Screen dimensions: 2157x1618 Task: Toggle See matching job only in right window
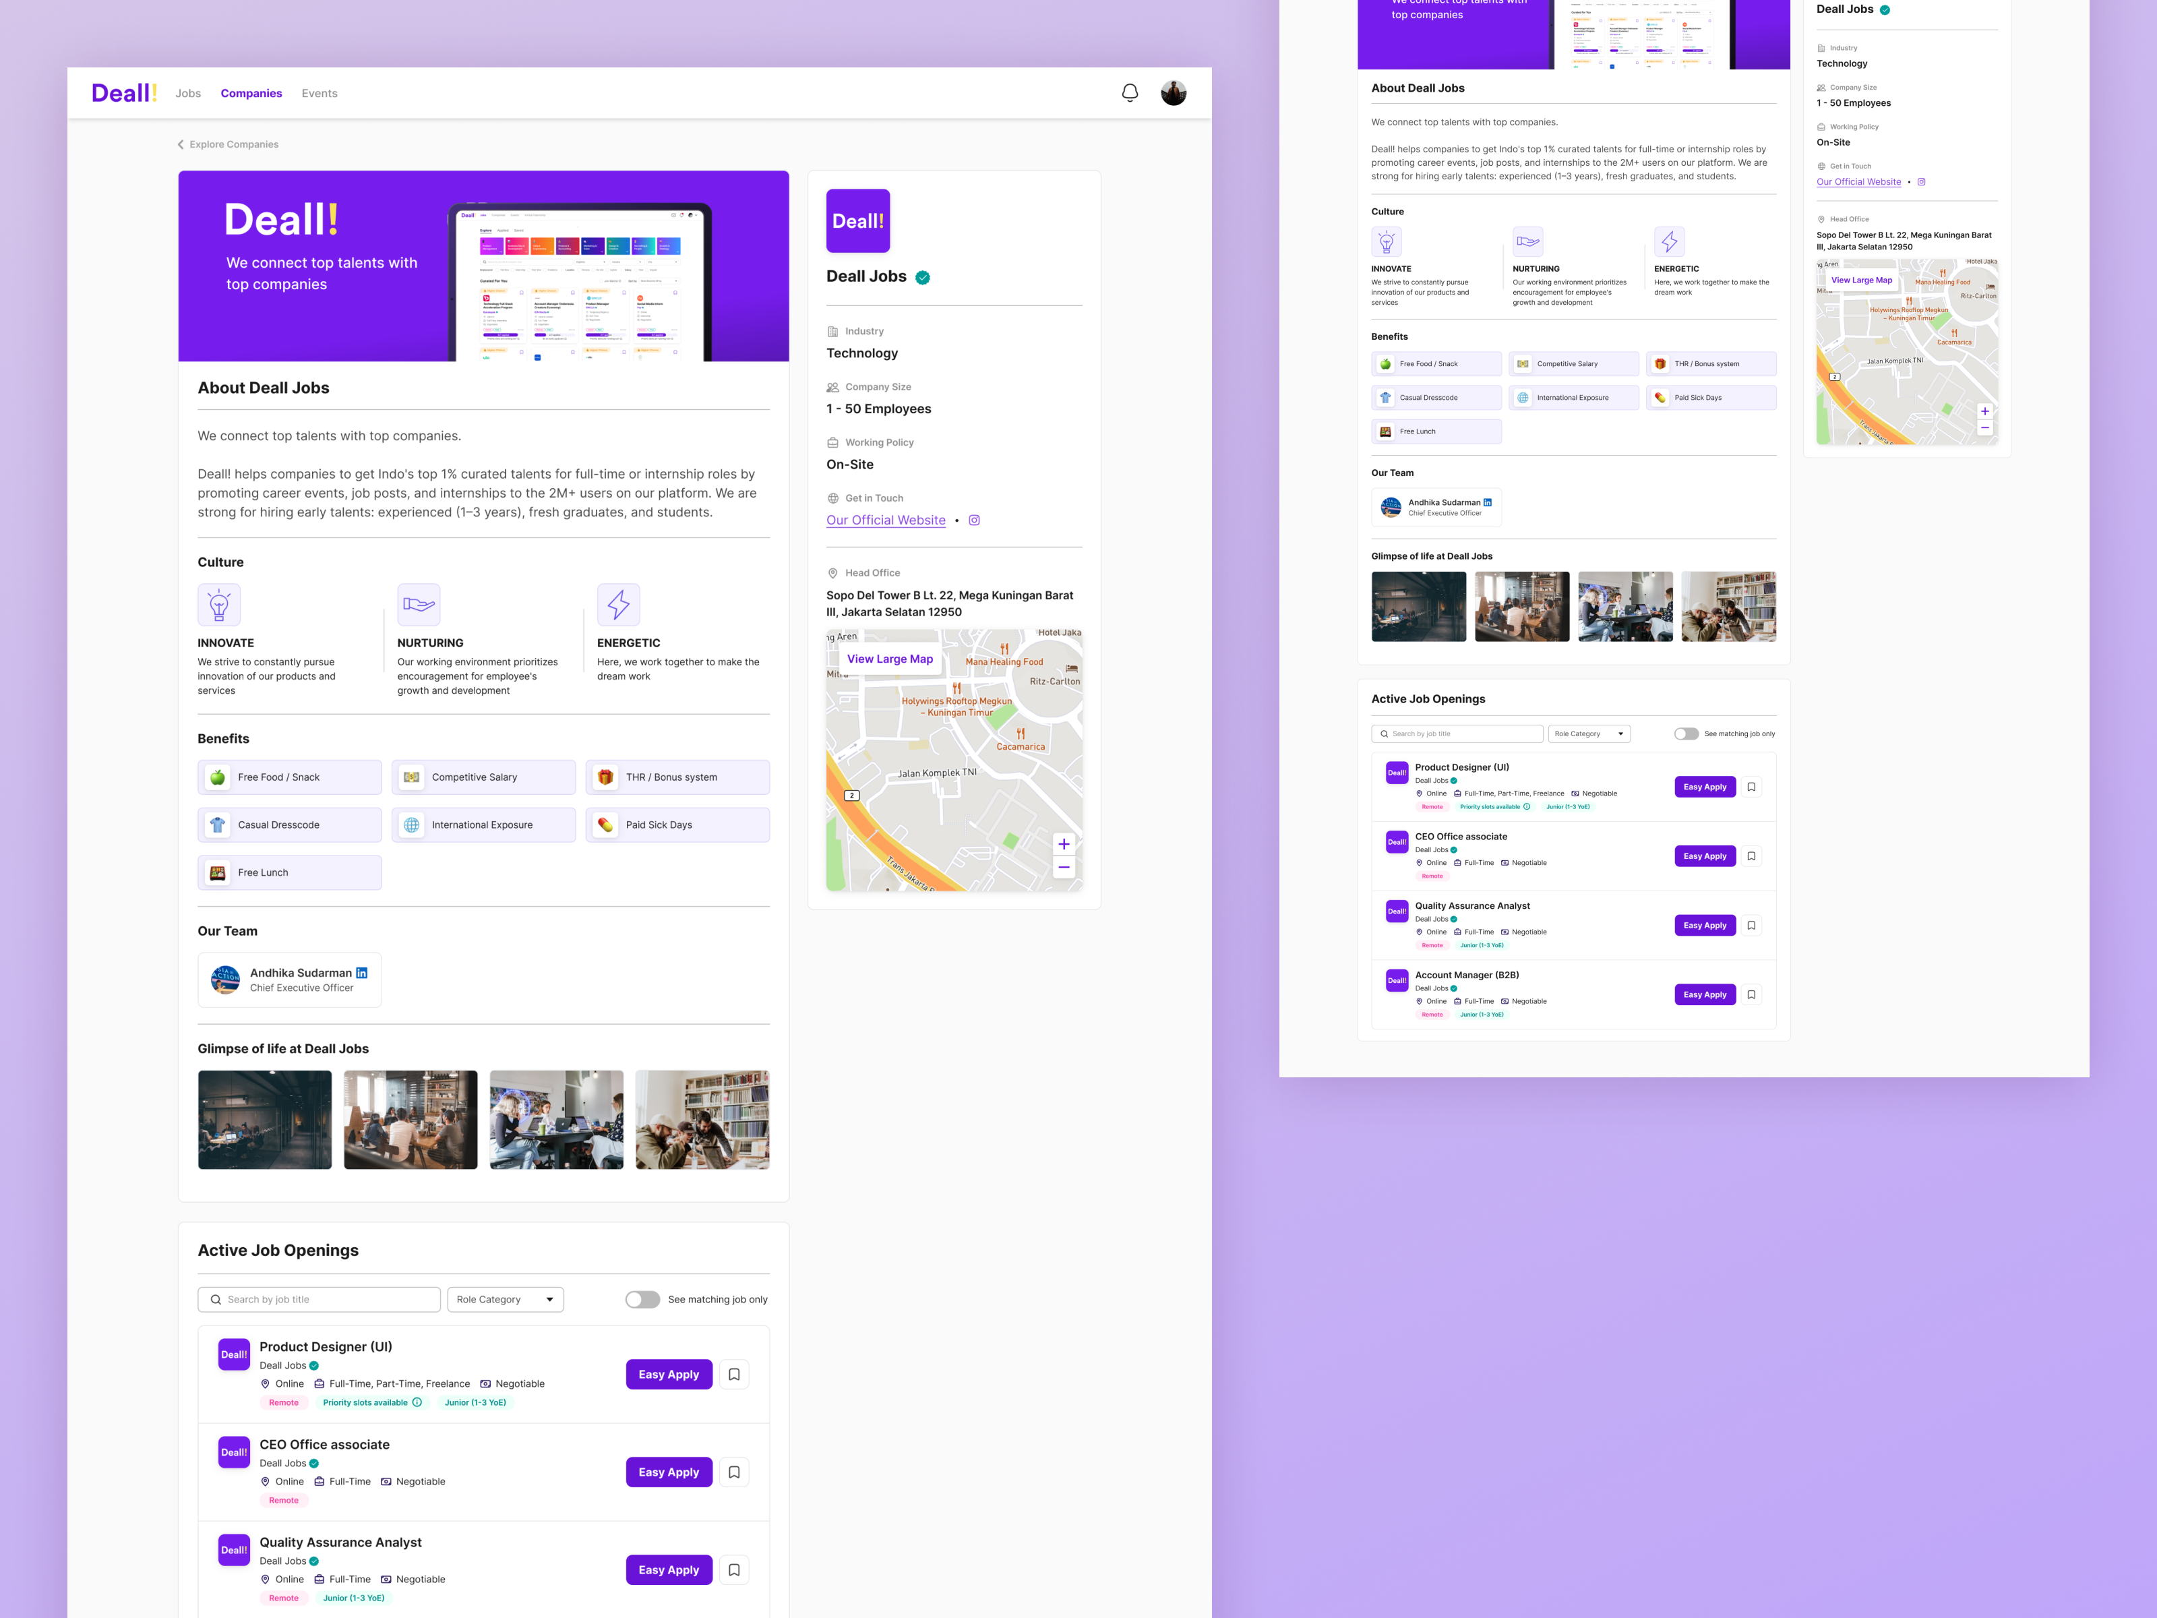(1686, 733)
